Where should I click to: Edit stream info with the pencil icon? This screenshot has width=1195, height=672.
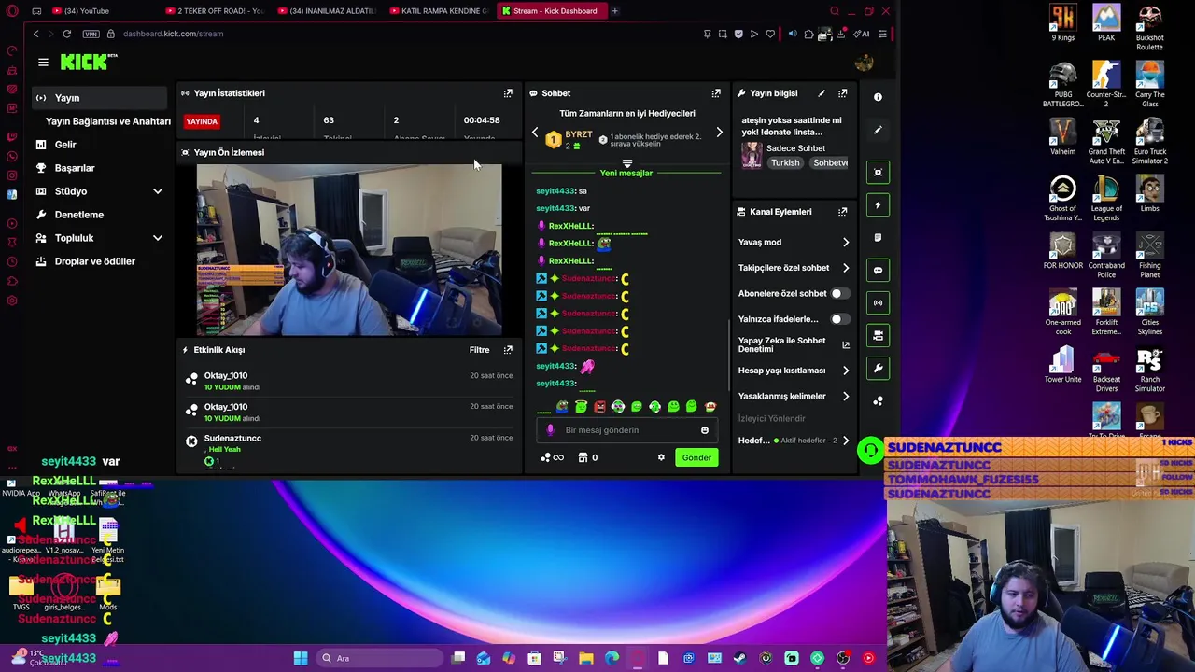point(822,93)
